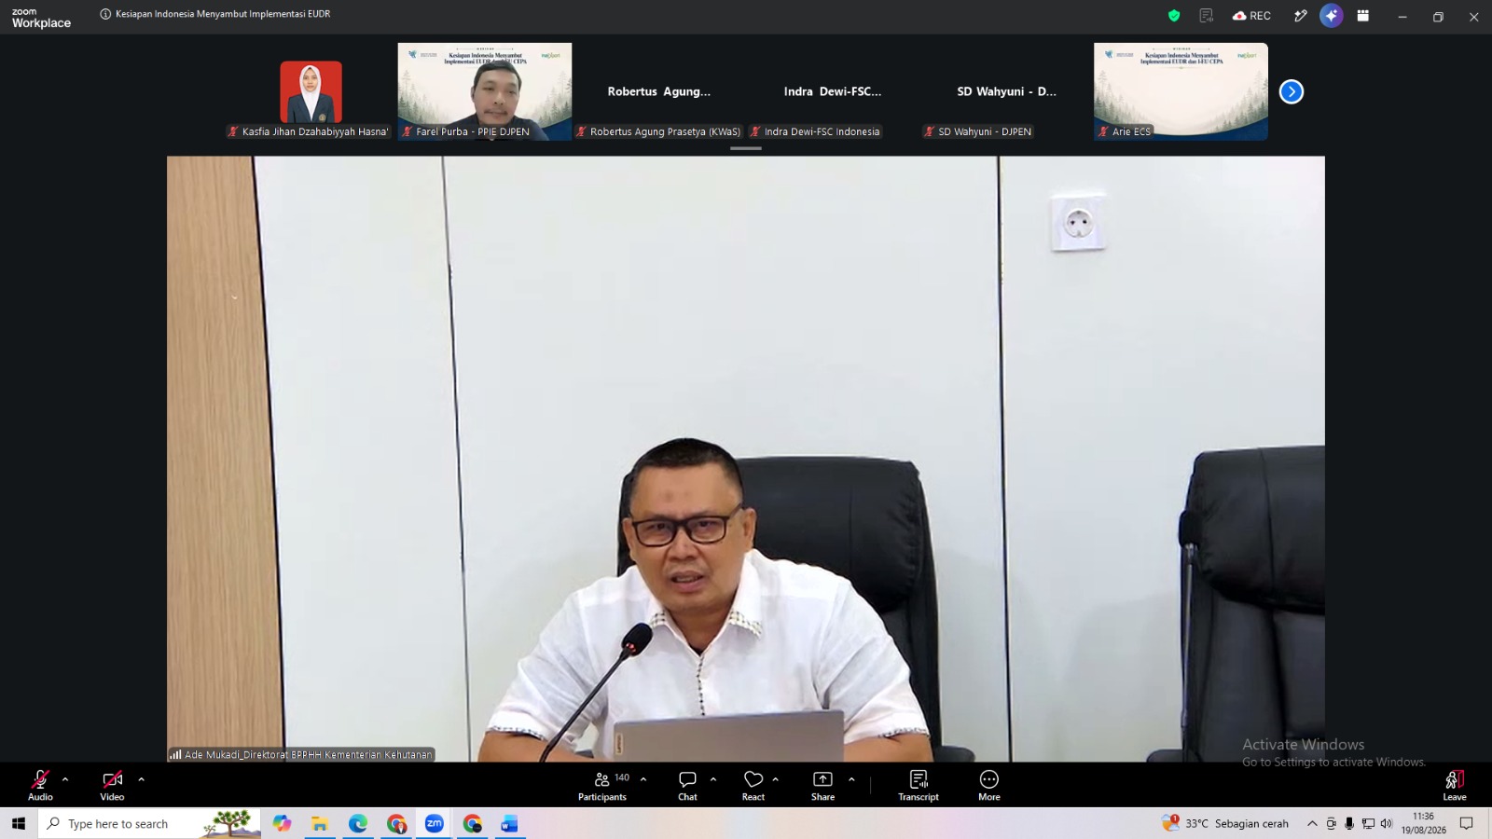Open File Explorer from the taskbar

point(320,823)
